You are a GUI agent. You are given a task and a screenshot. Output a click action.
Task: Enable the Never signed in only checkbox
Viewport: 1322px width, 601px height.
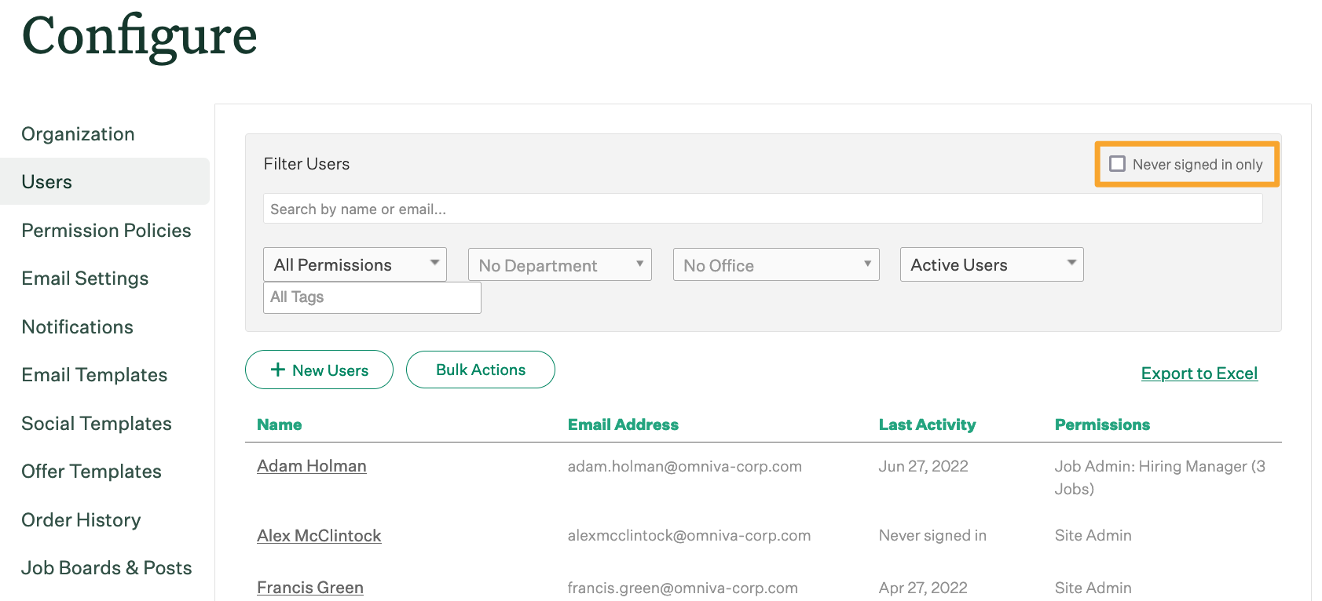pyautogui.click(x=1117, y=164)
